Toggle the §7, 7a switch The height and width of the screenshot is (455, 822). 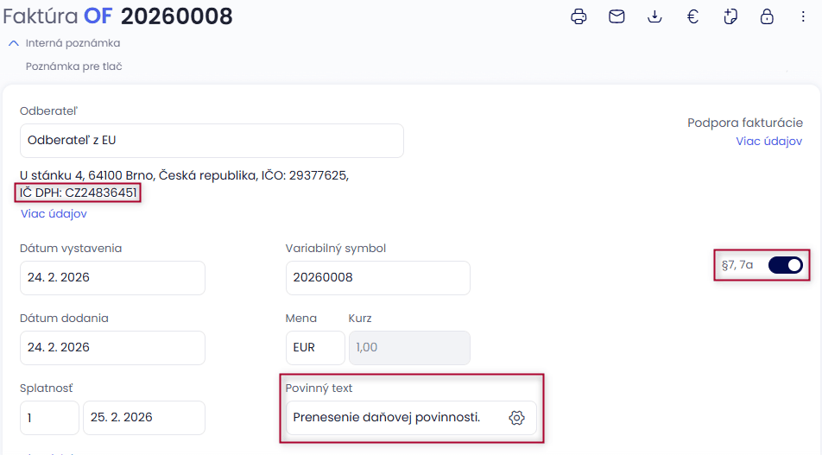coord(785,265)
